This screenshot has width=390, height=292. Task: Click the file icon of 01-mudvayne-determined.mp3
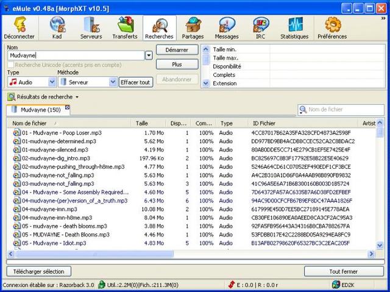tap(16, 141)
